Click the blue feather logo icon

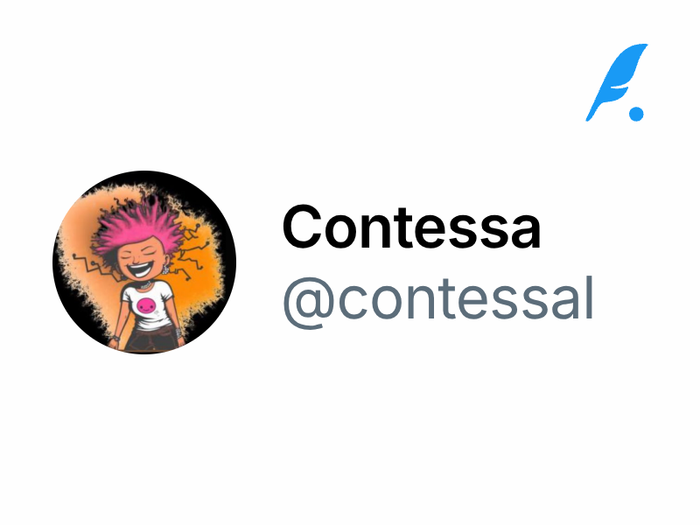coord(617,82)
